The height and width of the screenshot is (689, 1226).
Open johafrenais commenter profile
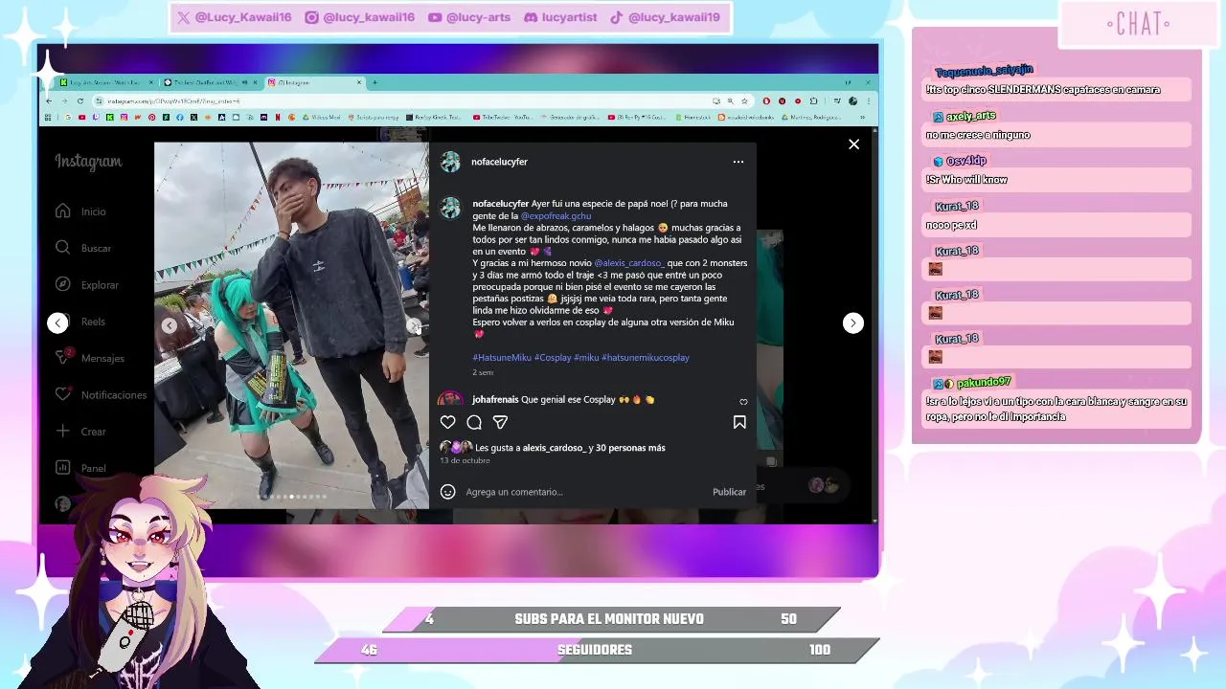[495, 400]
